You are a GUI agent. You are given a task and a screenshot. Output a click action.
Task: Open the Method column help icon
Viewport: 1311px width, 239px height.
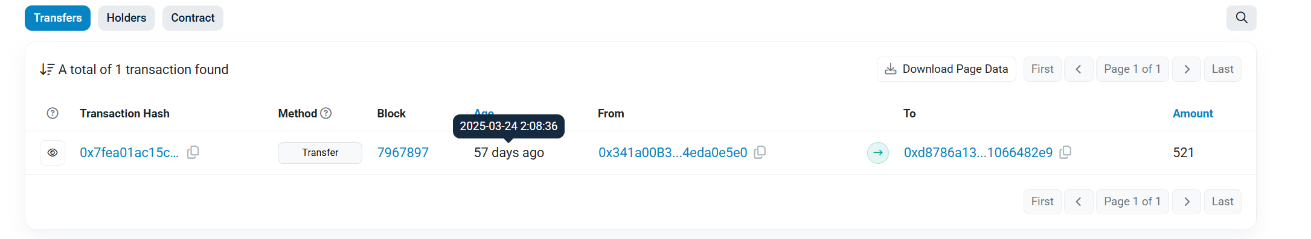pos(326,113)
